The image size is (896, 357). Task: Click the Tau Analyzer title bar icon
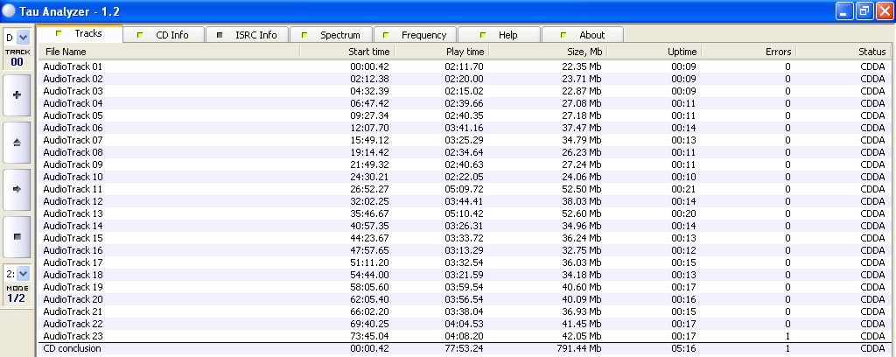[9, 10]
